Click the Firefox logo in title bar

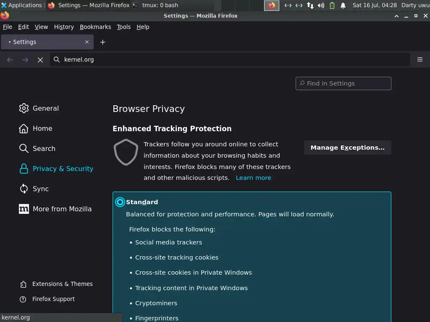pyautogui.click(x=5, y=16)
